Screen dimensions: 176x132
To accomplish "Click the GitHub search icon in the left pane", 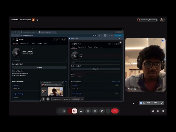I will point(54,40).
